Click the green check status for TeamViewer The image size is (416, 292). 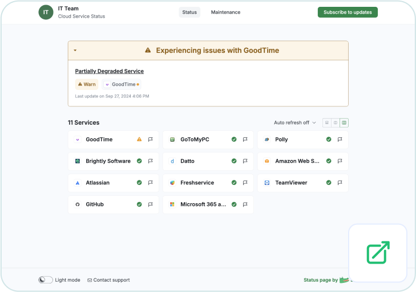329,183
